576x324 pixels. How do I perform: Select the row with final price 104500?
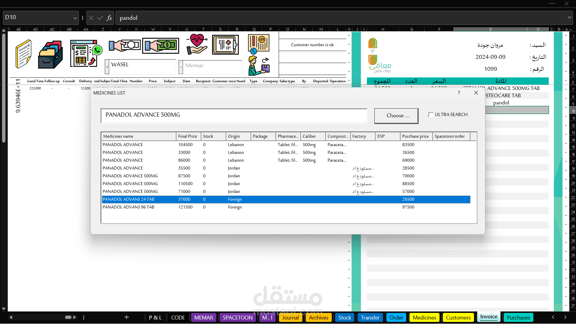[x=286, y=145]
